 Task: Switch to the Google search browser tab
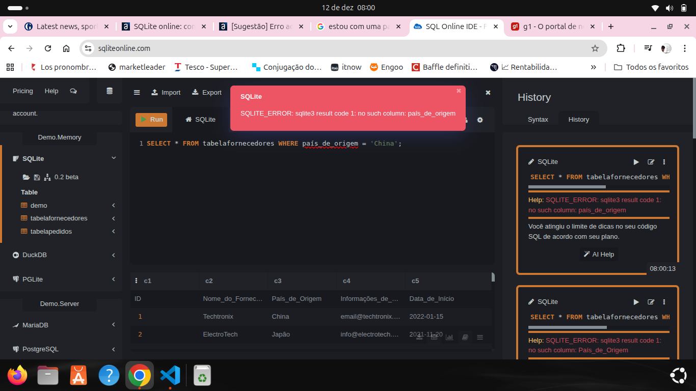(360, 26)
